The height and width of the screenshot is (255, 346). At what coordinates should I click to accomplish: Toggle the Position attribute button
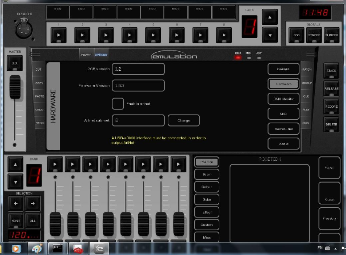(206, 162)
